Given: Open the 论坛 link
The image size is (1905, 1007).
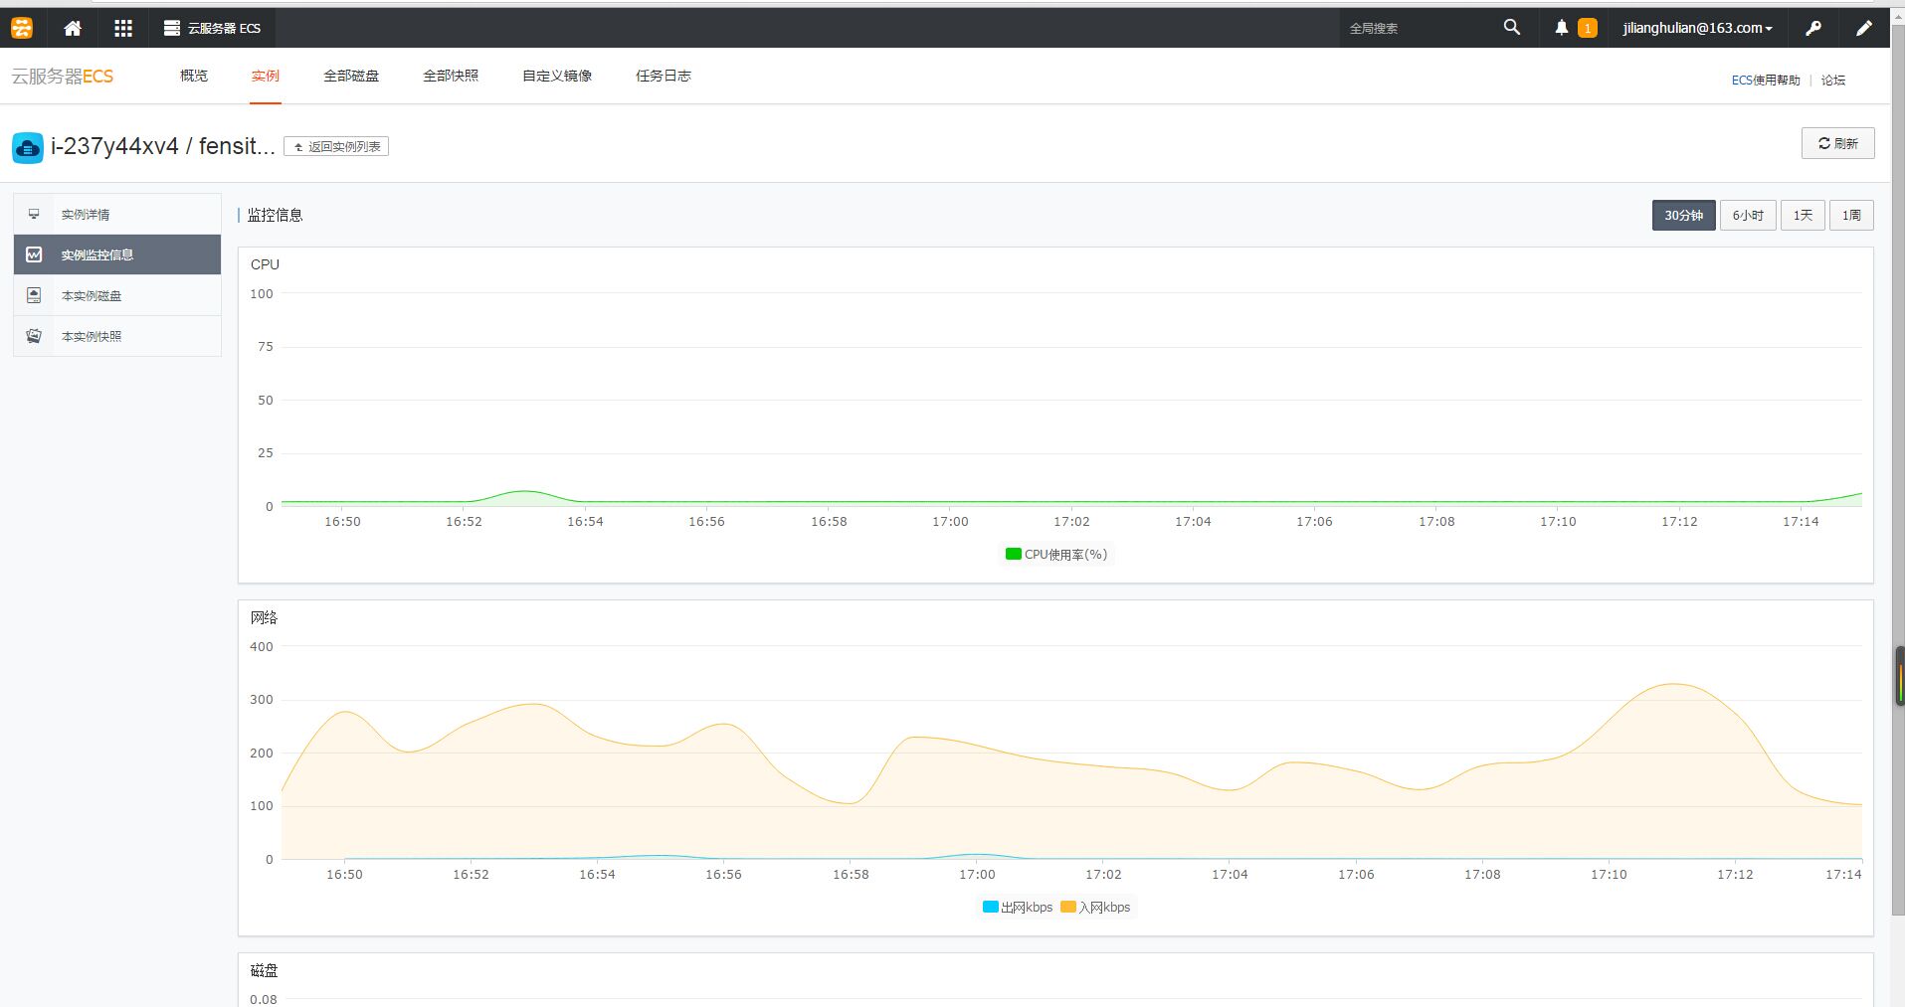Looking at the screenshot, I should pyautogui.click(x=1833, y=80).
